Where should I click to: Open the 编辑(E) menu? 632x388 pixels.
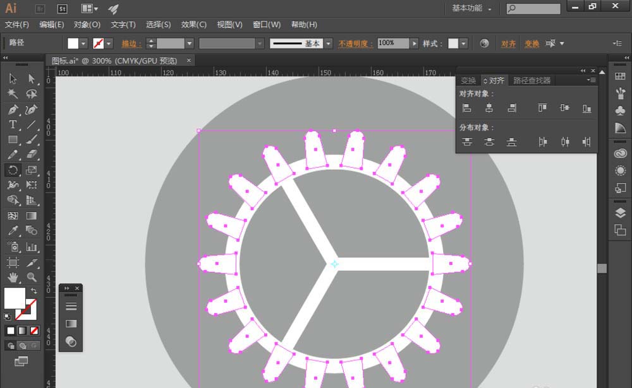pos(52,25)
